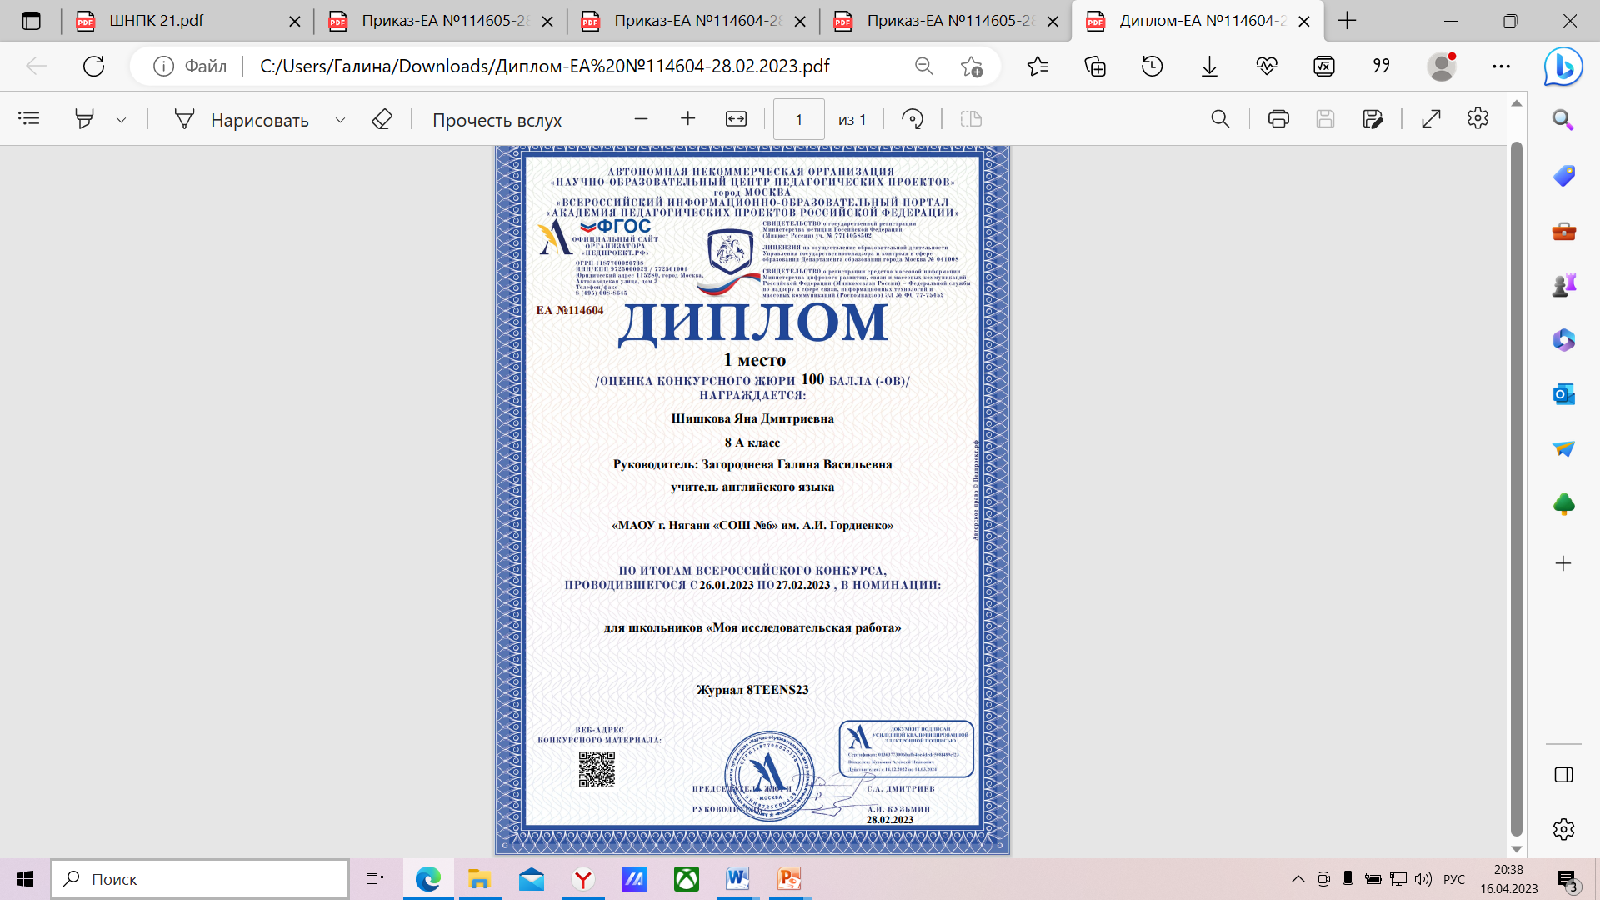This screenshot has height=900, width=1600.
Task: Click the vertical PDF scrollbar
Action: (1517, 487)
